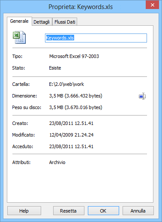Viewport: 162px width, 222px height.
Task: Click the Stato label
Action: click(x=18, y=68)
